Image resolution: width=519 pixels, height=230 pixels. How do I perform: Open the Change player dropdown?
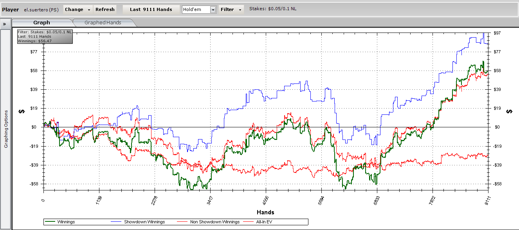77,9
